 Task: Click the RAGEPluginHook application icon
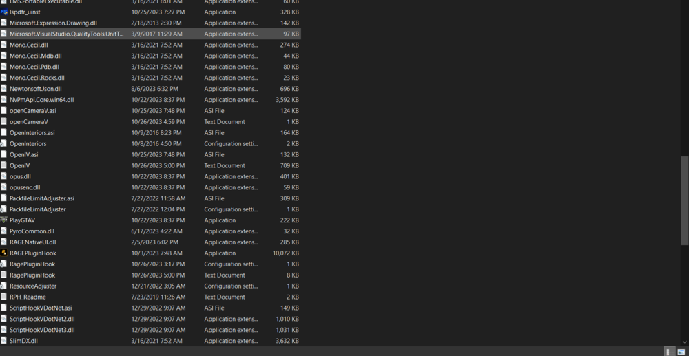point(4,253)
